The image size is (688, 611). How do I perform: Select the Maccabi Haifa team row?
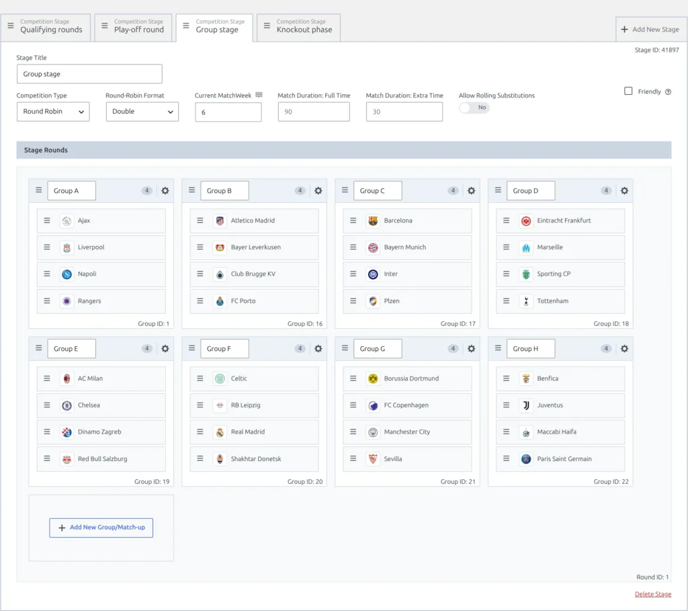[x=561, y=432]
